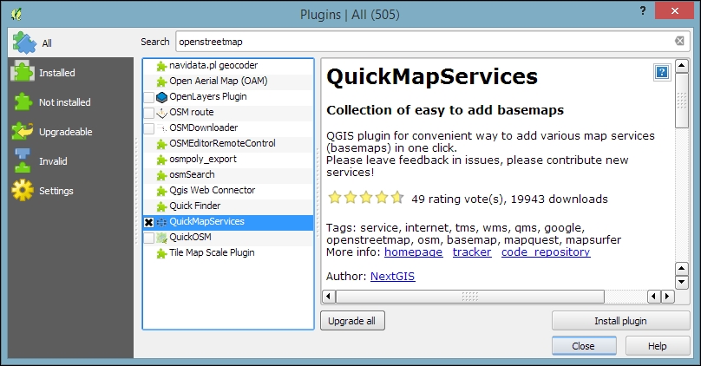The width and height of the screenshot is (701, 366).
Task: Click the Quick Finder puzzle icon
Action: pos(161,206)
